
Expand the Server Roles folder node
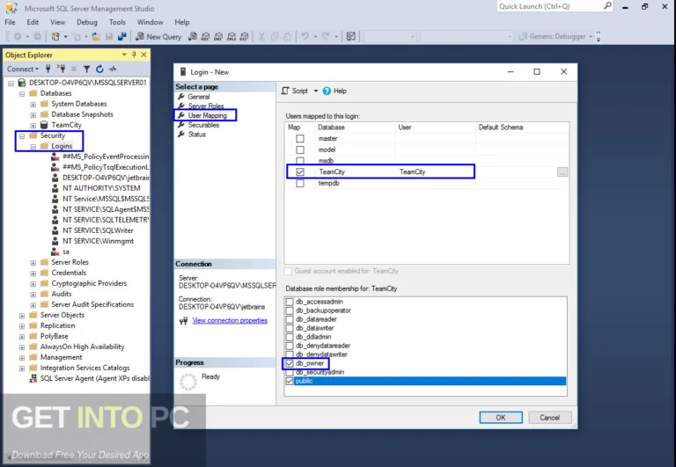pyautogui.click(x=33, y=262)
